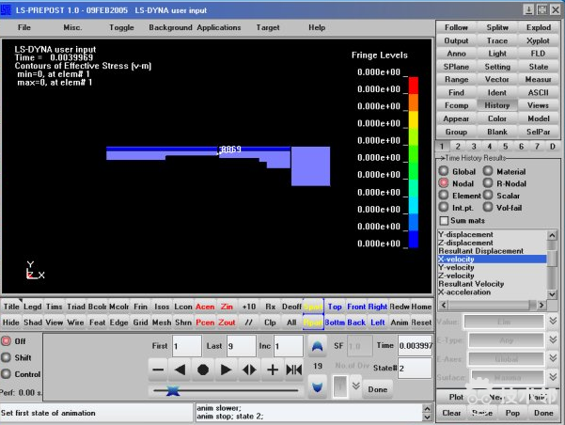565x425 pixels.
Task: Select Resultant Velocity in the list
Action: (484, 283)
